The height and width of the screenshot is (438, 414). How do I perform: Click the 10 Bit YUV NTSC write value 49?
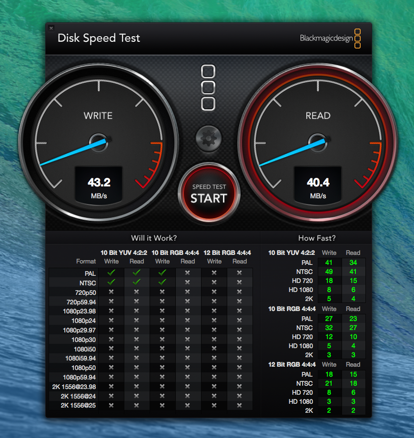329,272
